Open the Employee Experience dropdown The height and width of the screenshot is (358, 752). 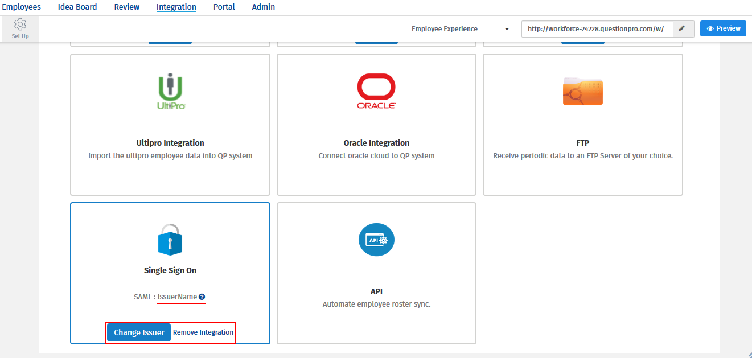click(x=458, y=28)
